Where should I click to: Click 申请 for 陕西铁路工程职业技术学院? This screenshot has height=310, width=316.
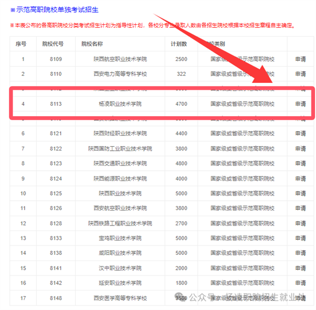tap(300, 224)
